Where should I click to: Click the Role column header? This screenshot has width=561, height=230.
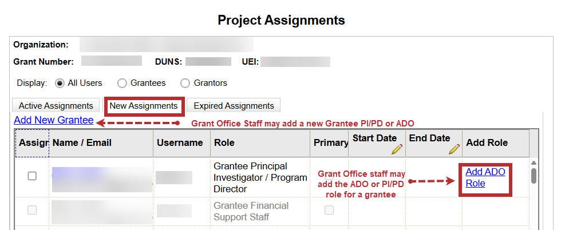(224, 142)
